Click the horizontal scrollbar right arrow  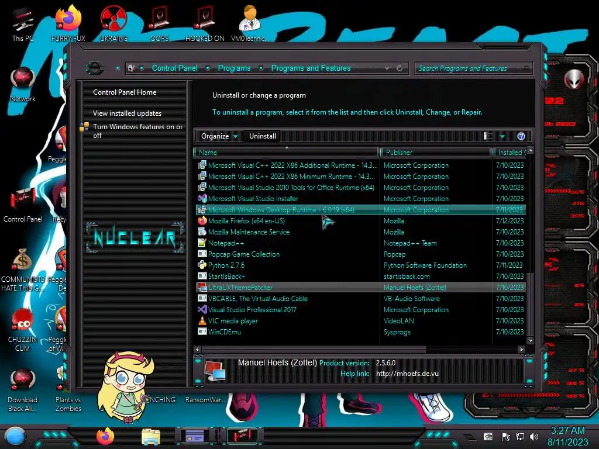pos(521,349)
